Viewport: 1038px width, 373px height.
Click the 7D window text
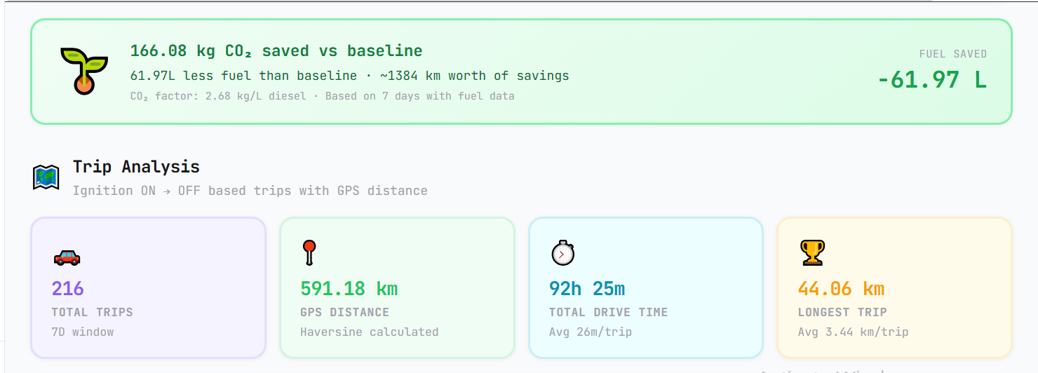[82, 332]
